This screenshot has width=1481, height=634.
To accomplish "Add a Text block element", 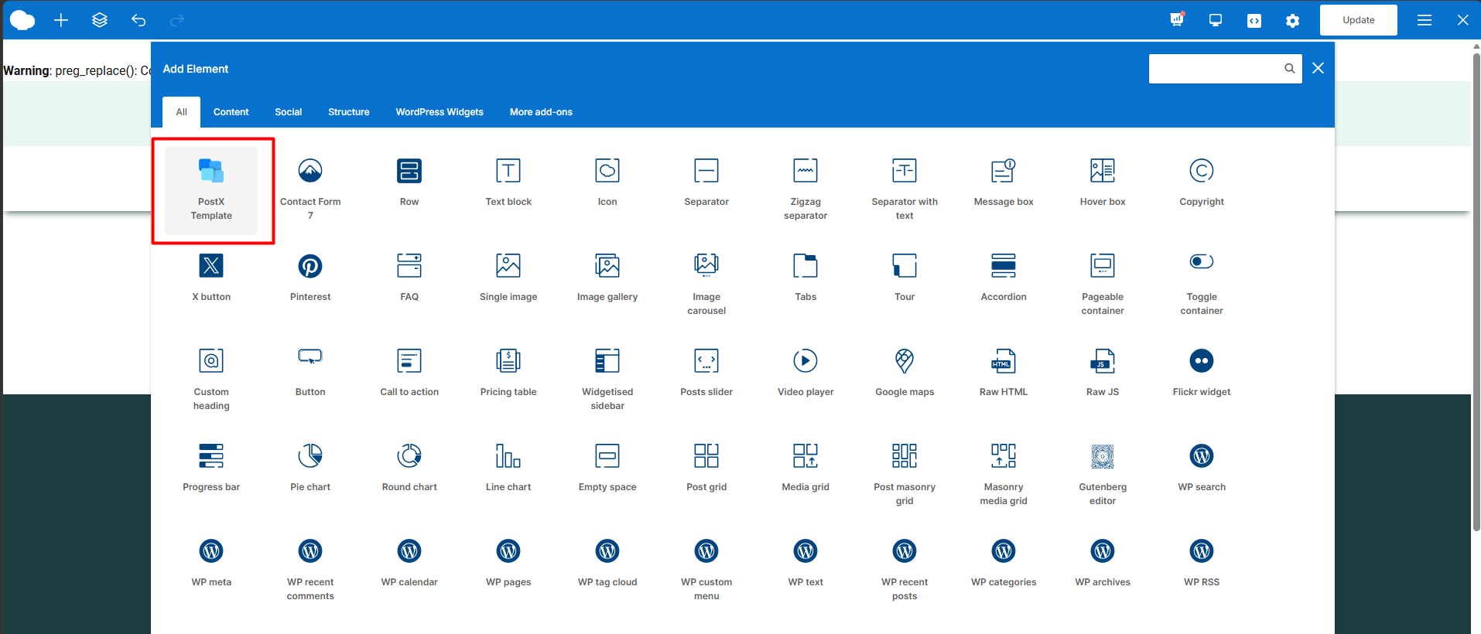I will 508,183.
